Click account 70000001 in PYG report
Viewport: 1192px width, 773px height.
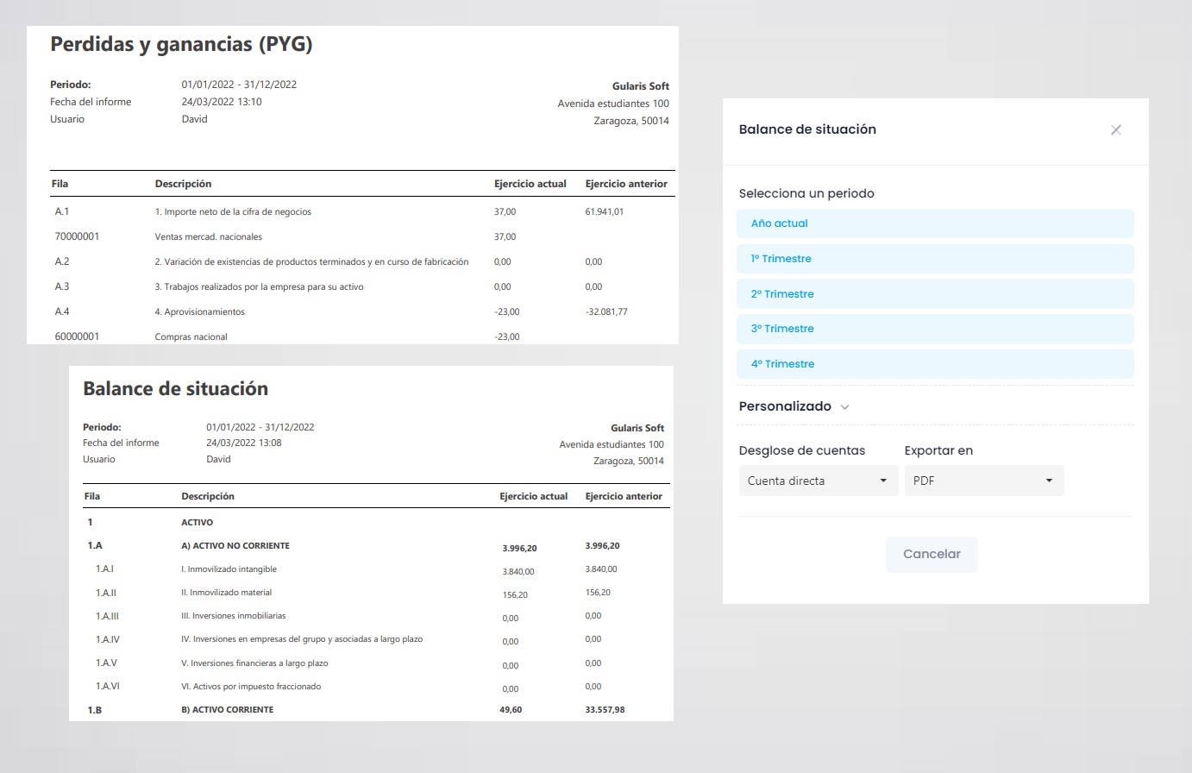[77, 236]
